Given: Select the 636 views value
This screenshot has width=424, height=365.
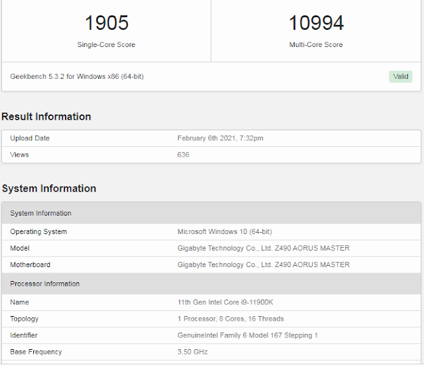Looking at the screenshot, I should [183, 155].
